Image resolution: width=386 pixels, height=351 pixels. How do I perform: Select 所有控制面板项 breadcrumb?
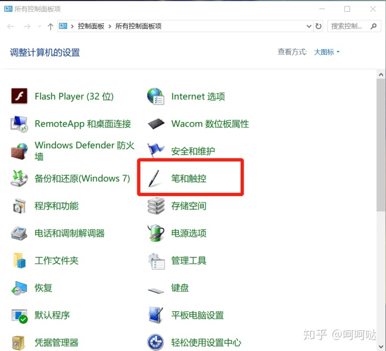pyautogui.click(x=138, y=26)
